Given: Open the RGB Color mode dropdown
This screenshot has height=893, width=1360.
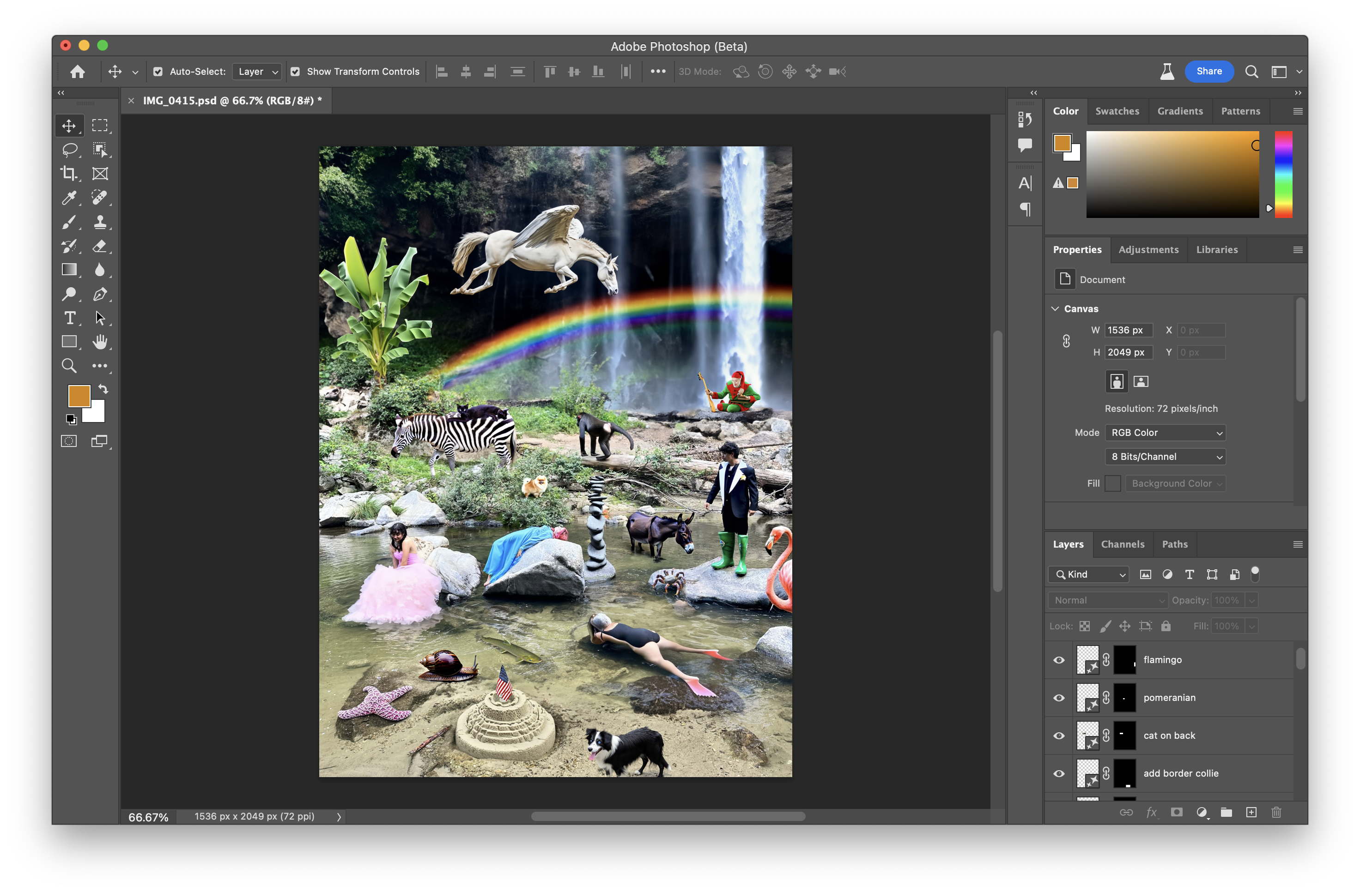Looking at the screenshot, I should [x=1165, y=433].
